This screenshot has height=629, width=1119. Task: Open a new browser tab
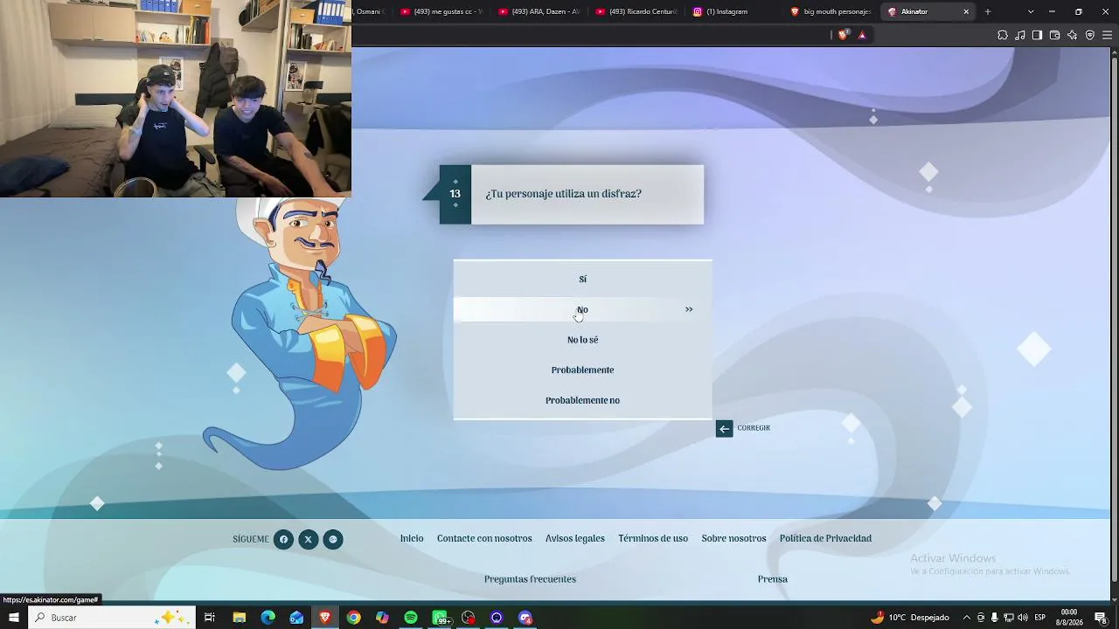click(x=988, y=11)
